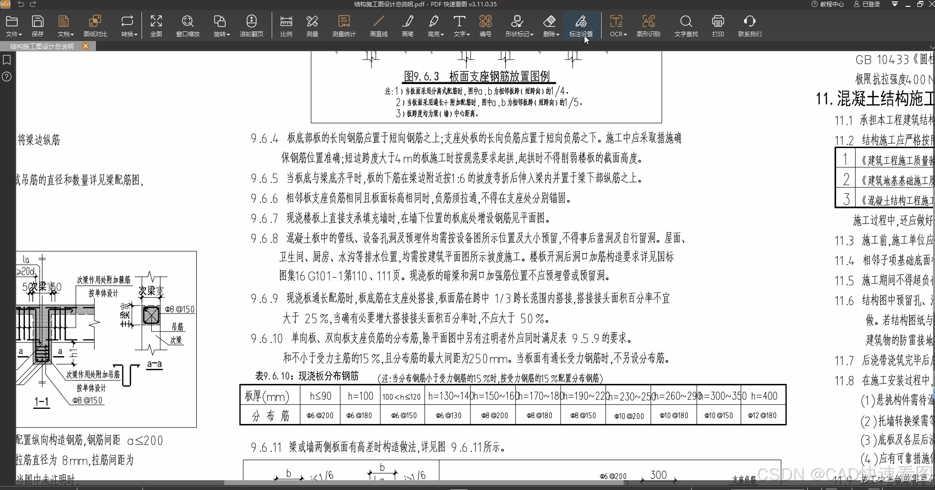Click the Undo arrow in title bar

click(x=21, y=4)
